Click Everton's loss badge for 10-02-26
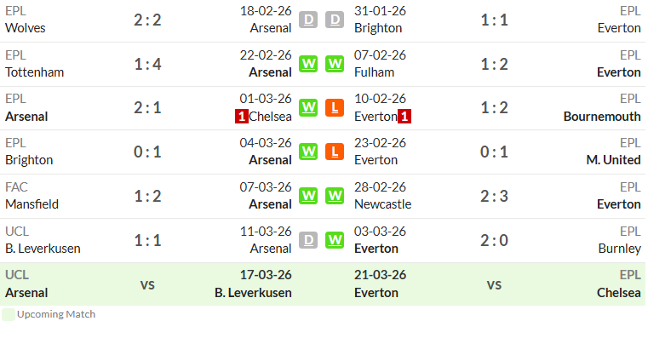Viewport: 648px width, 338px height. (335, 107)
